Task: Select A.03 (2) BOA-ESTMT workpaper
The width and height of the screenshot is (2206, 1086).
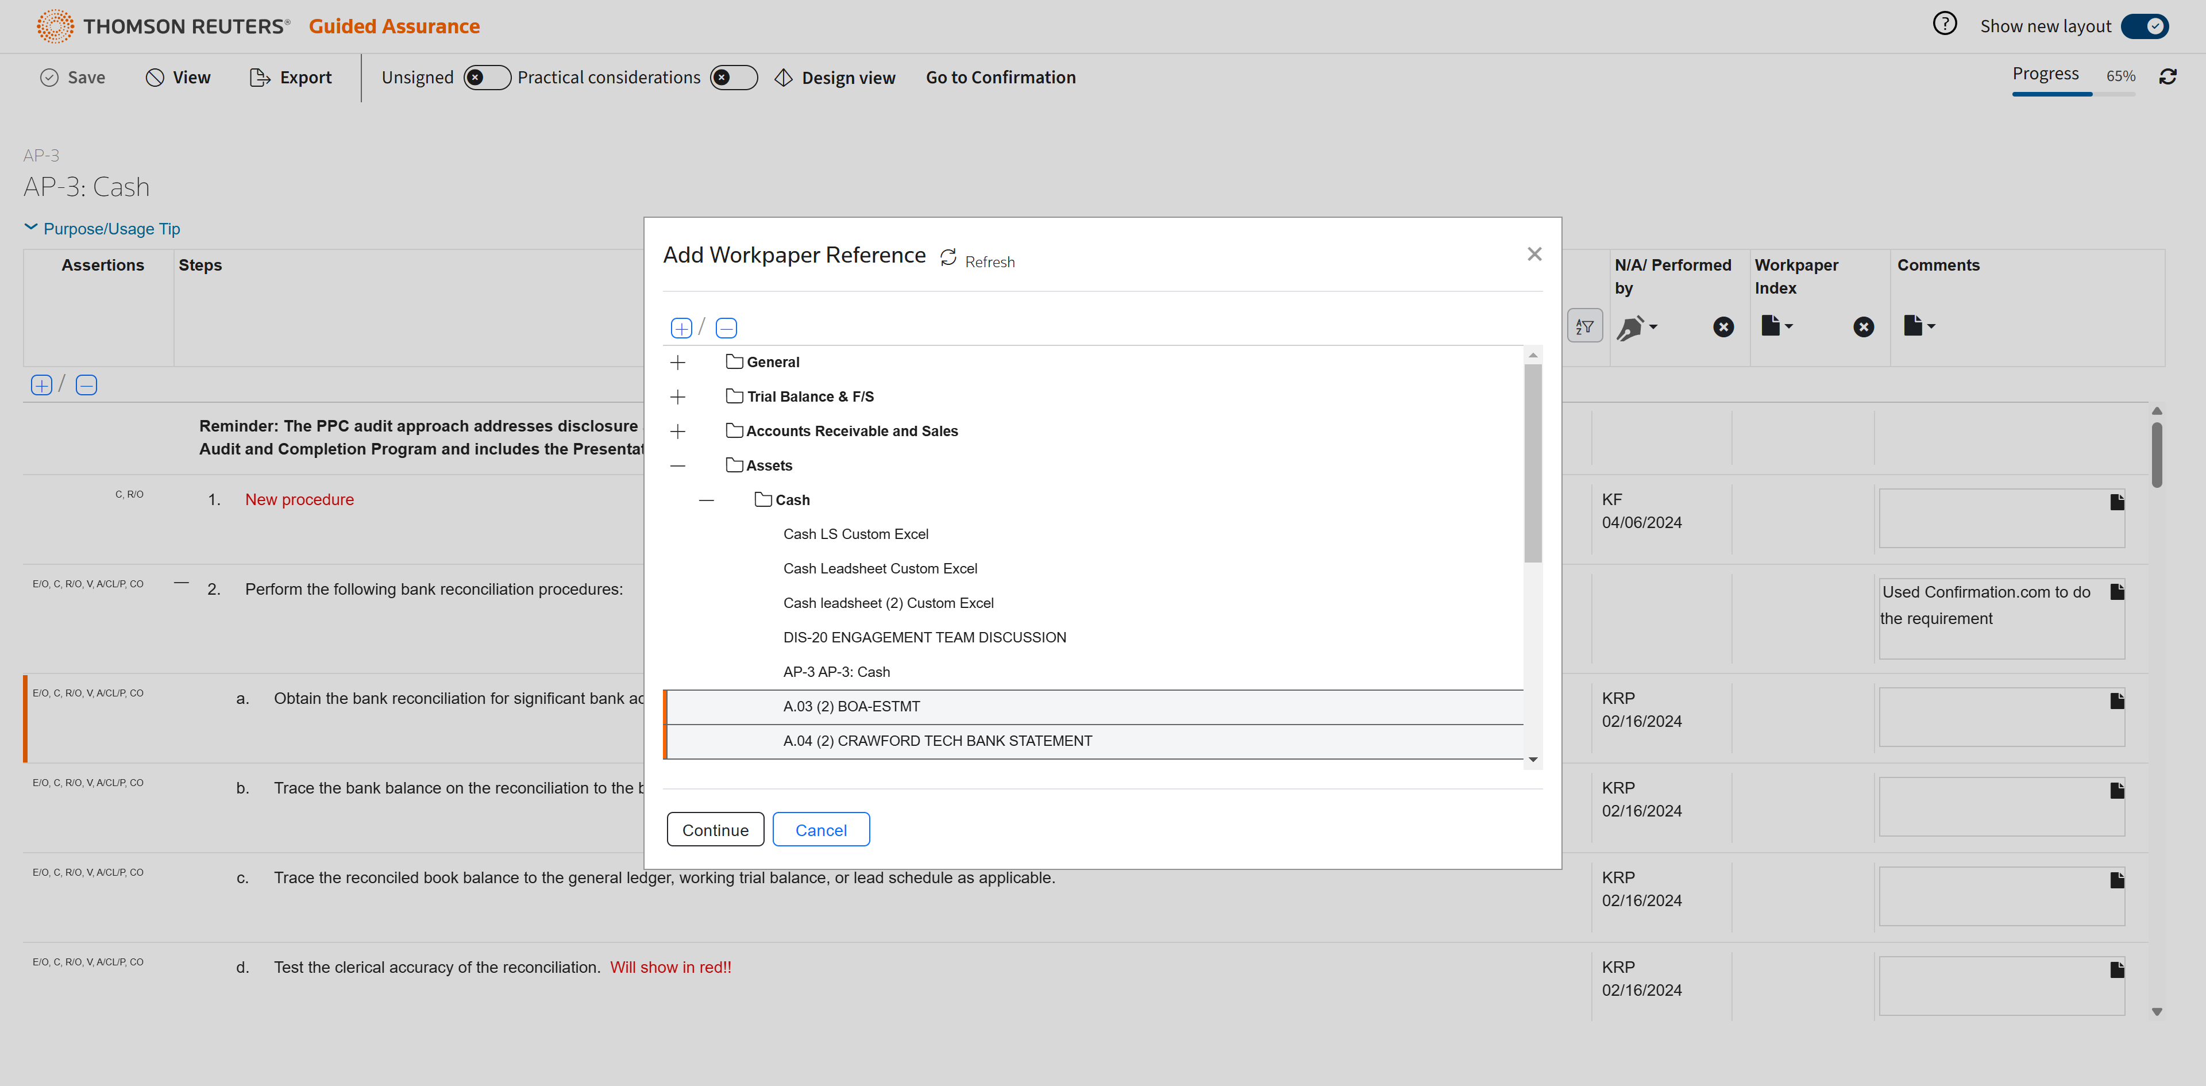Action: (x=851, y=707)
